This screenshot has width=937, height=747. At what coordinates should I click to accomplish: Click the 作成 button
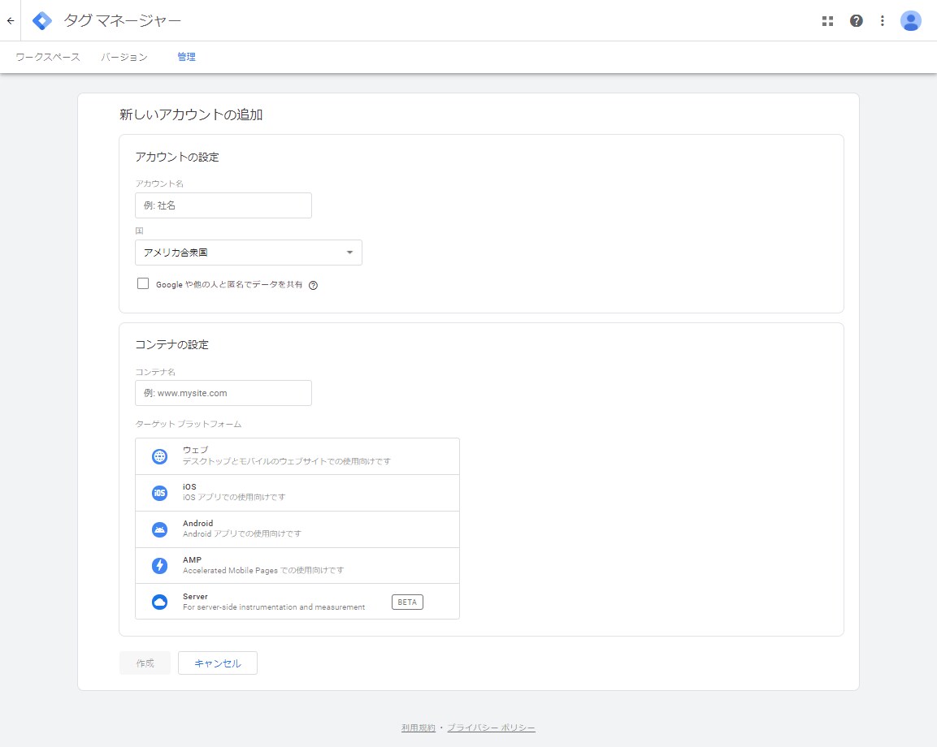coord(145,663)
